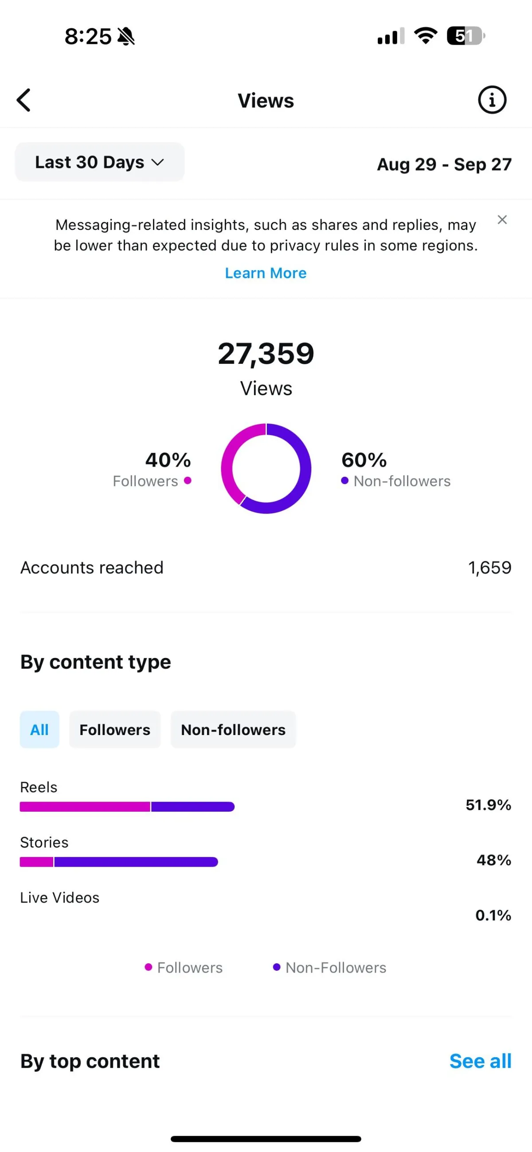Tap the battery indicator icon
The image size is (532, 1152).
(x=466, y=36)
